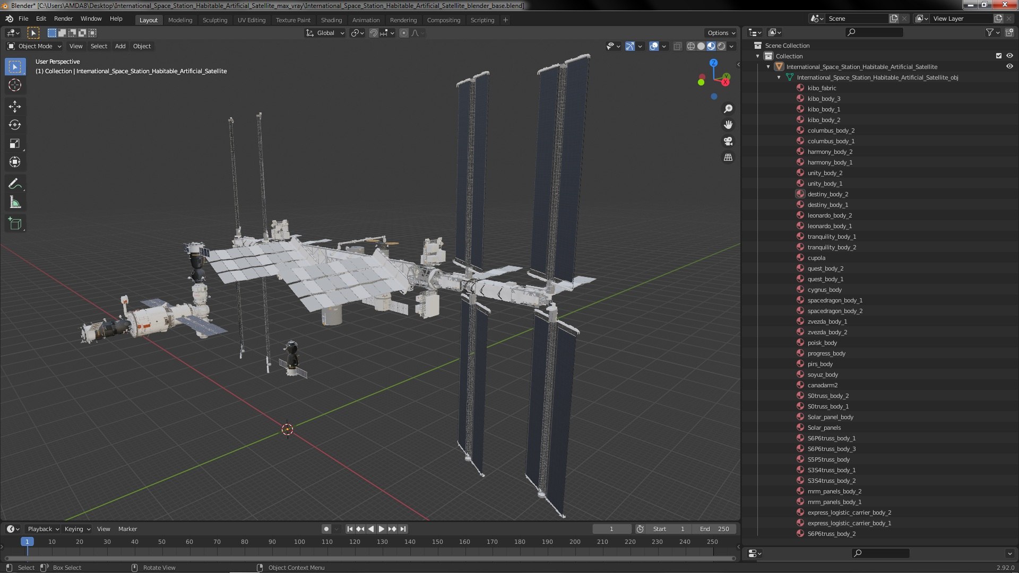Click timeline horizontal scrollbar
Screen dimensions: 1019x573
(370, 558)
